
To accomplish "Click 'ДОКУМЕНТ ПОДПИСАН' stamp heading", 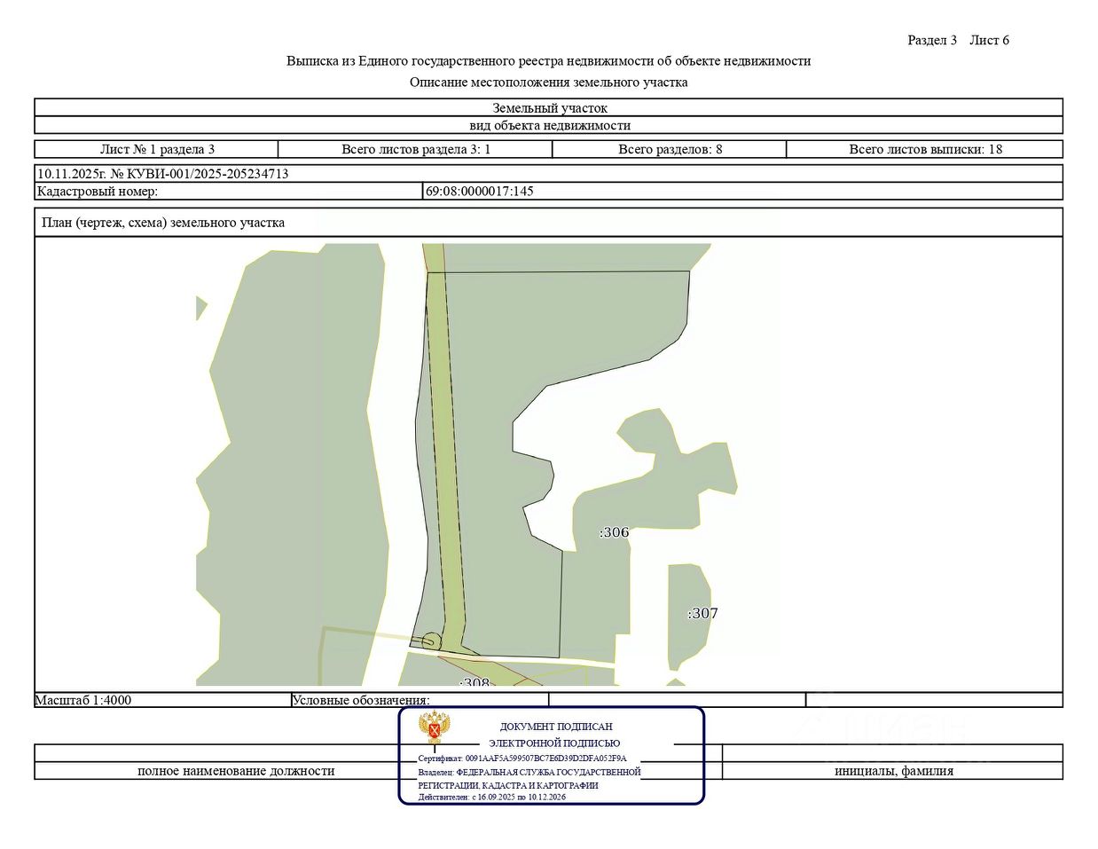I will pos(556,727).
